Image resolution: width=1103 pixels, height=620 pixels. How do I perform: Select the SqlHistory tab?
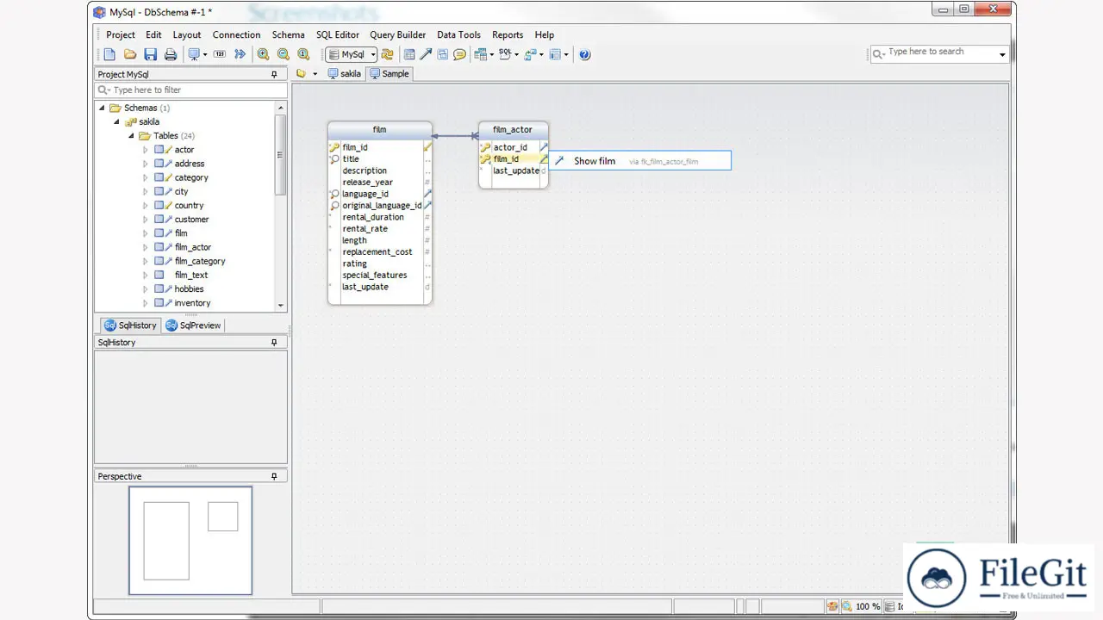(131, 325)
